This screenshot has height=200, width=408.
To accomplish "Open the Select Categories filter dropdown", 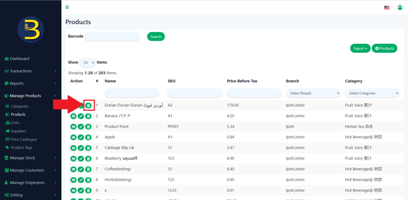I will point(372,93).
